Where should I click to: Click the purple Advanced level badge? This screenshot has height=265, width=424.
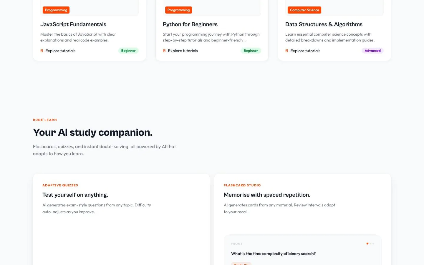tap(372, 51)
